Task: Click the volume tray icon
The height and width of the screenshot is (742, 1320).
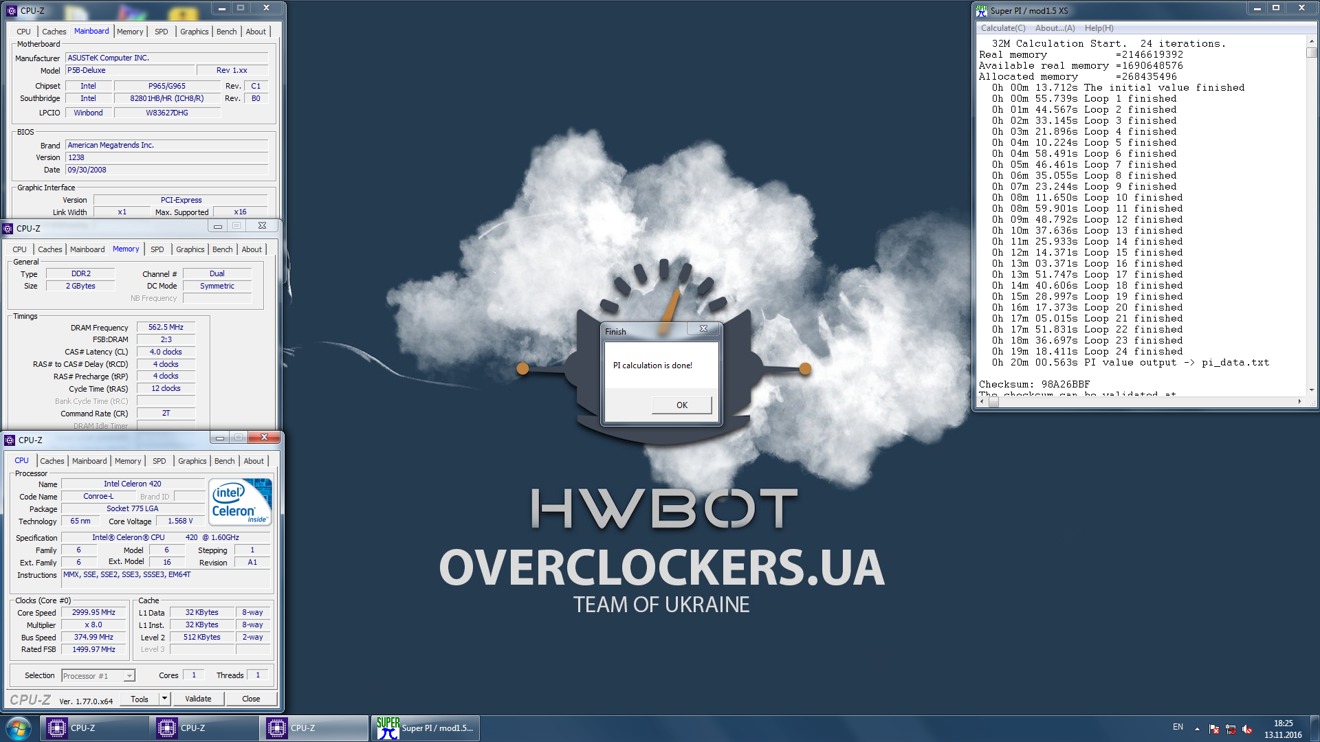Action: 1247,729
